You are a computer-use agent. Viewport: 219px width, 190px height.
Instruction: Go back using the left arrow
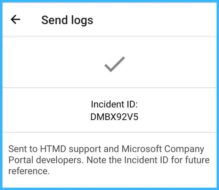coord(16,19)
